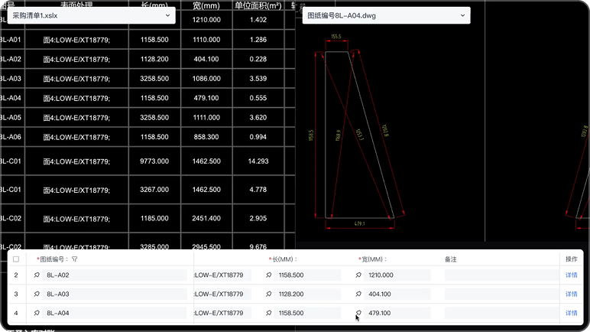Image resolution: width=590 pixels, height=332 pixels.
Task: Click pin icon next to row 2 length 1158.500
Action: 268,275
